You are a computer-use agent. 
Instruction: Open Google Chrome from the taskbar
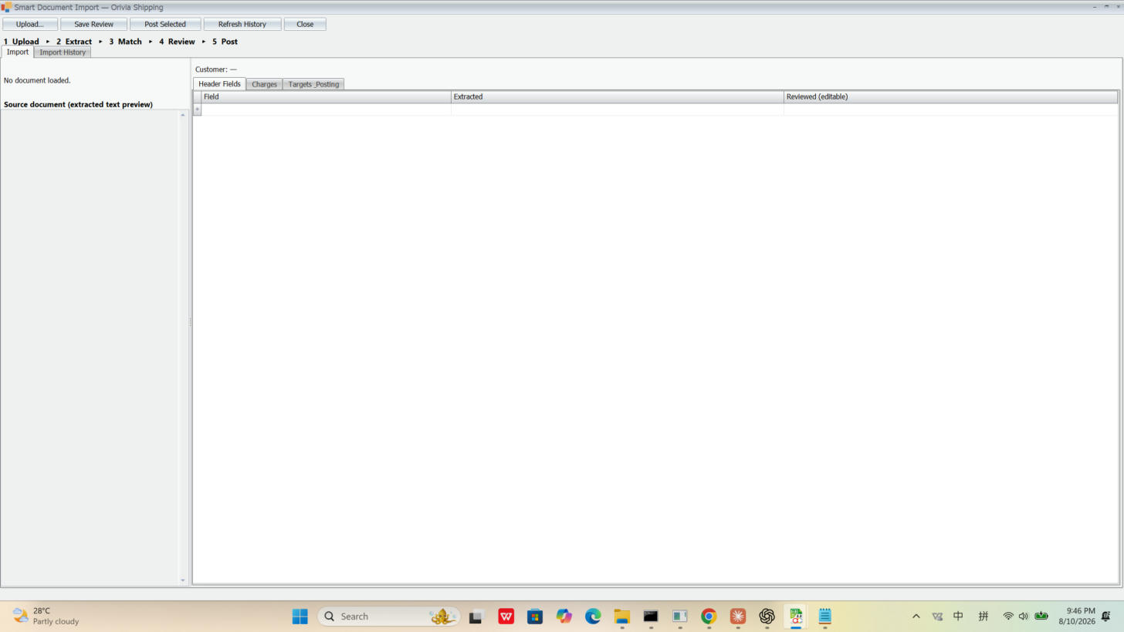coord(709,616)
